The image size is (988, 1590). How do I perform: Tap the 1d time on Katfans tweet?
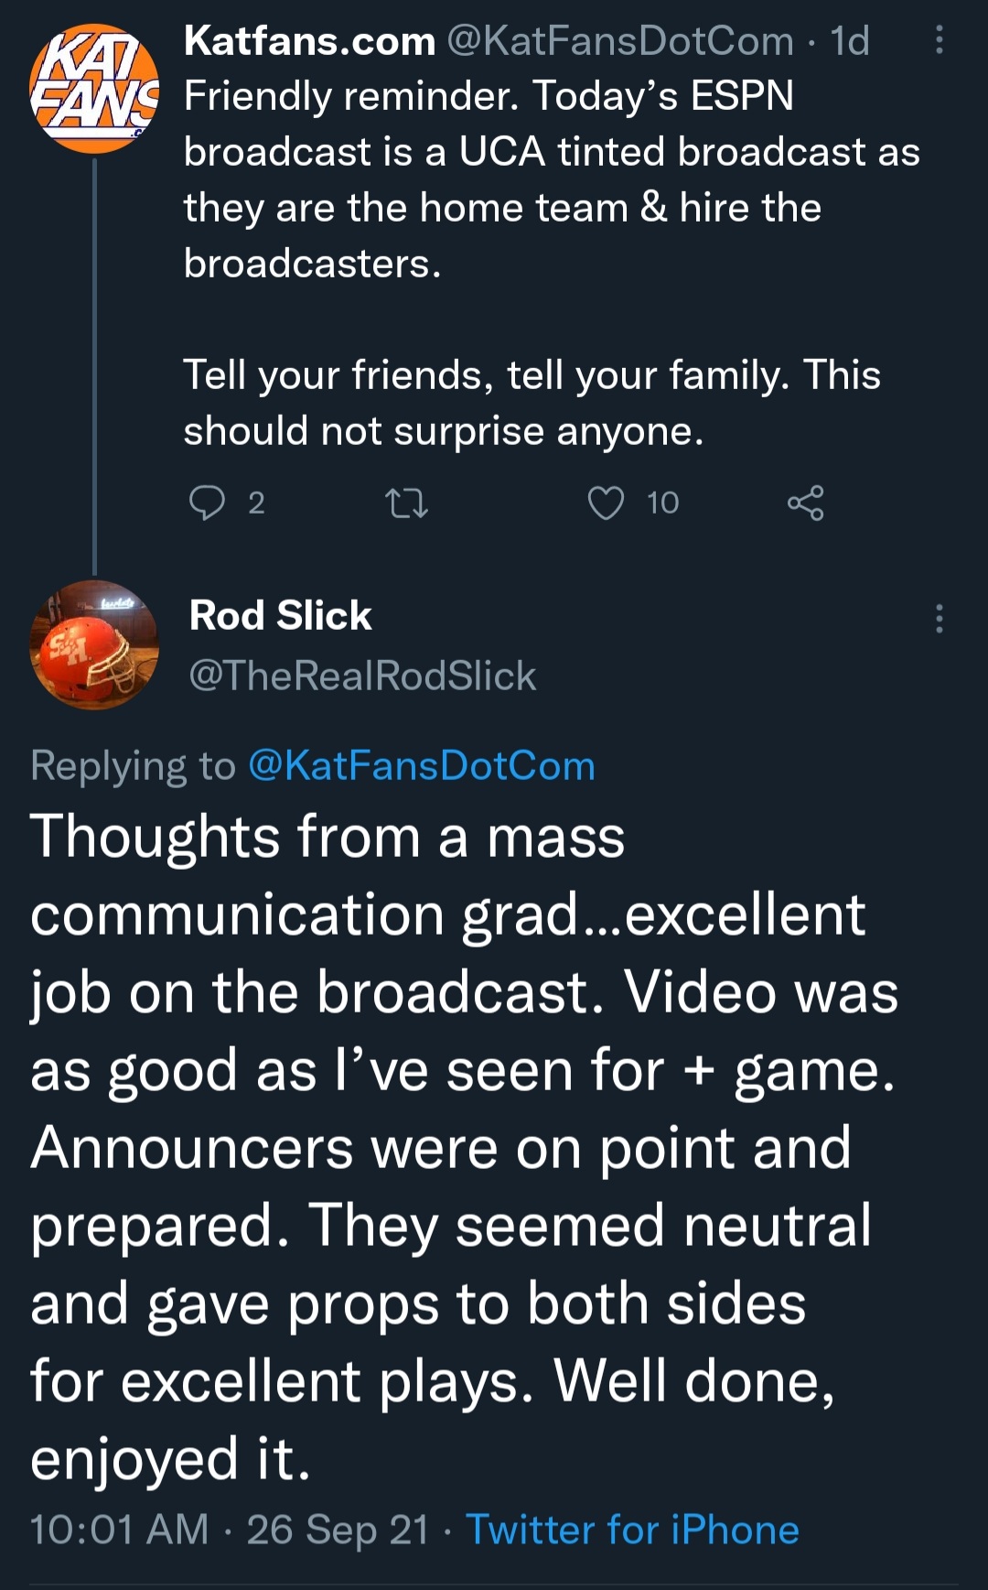[850, 41]
